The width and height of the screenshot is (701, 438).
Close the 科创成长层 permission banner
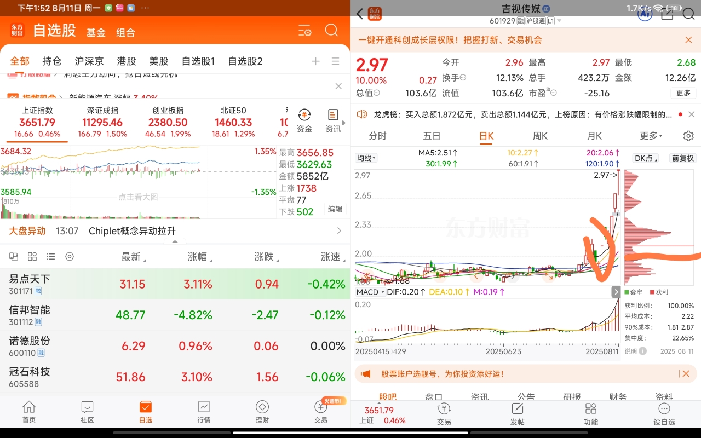688,40
